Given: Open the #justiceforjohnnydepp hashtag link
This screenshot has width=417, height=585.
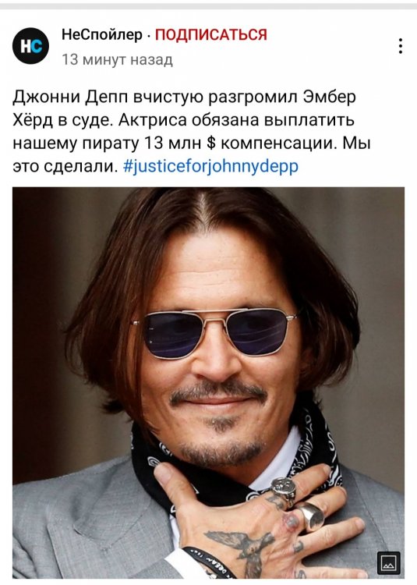Looking at the screenshot, I should coord(210,166).
